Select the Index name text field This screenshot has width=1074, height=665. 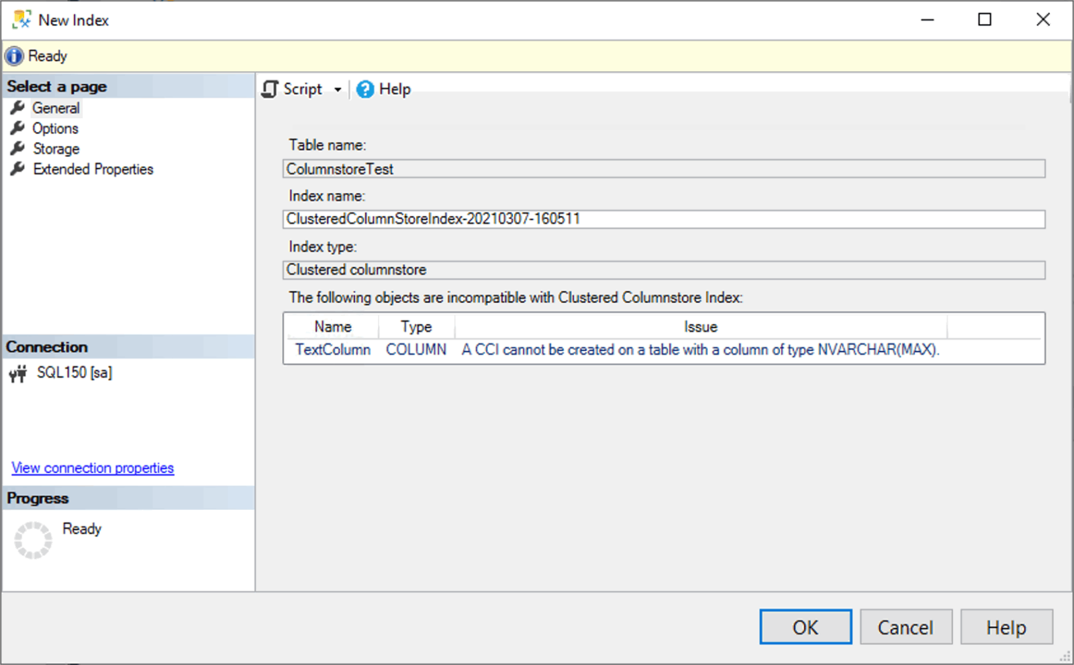664,219
